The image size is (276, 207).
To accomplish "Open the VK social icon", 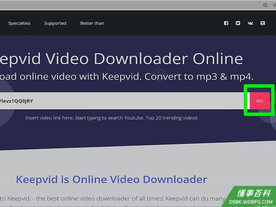I will click(x=250, y=23).
